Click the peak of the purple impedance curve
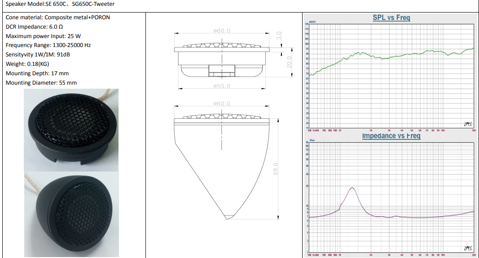 coord(352,188)
